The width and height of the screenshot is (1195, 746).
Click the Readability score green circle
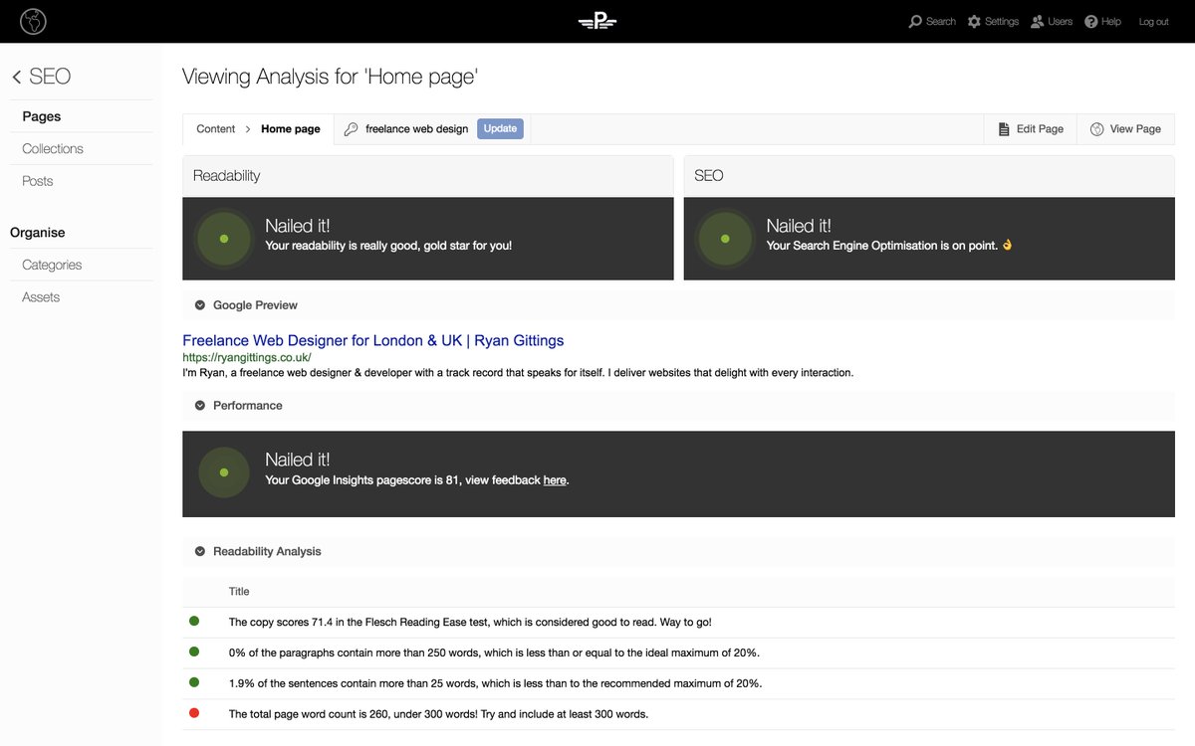click(x=224, y=239)
